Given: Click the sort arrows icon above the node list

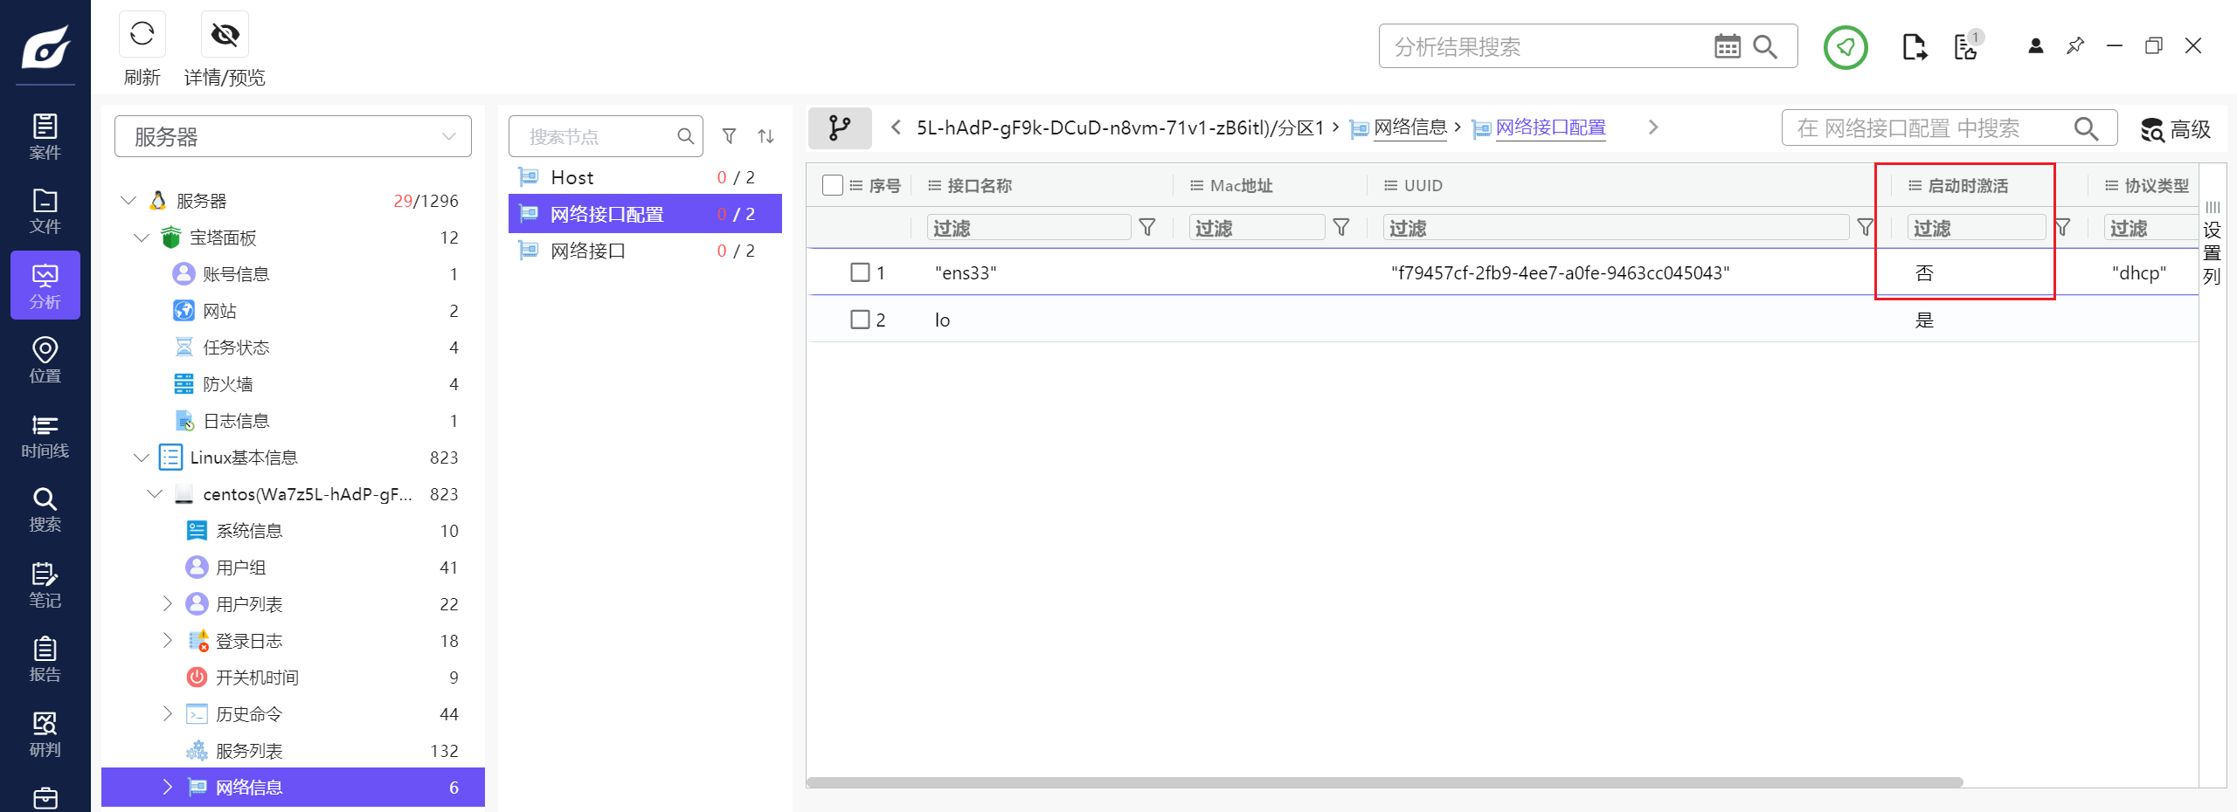Looking at the screenshot, I should [765, 136].
